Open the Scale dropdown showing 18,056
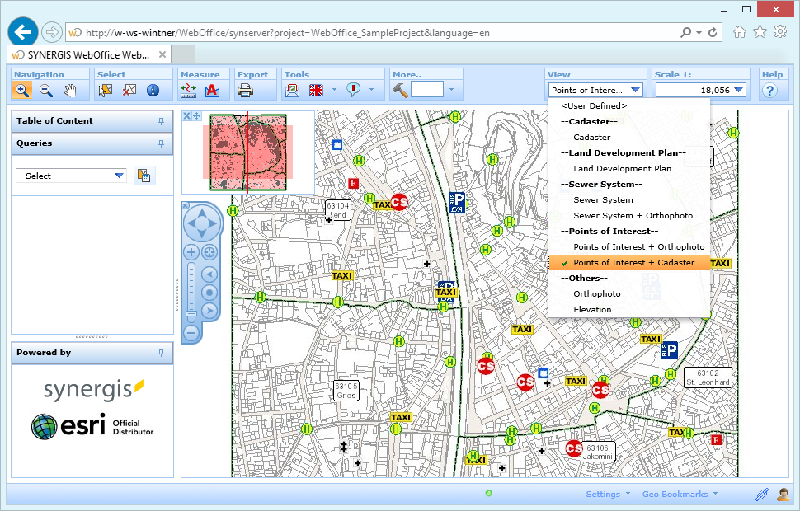This screenshot has height=511, width=800. pyautogui.click(x=736, y=90)
